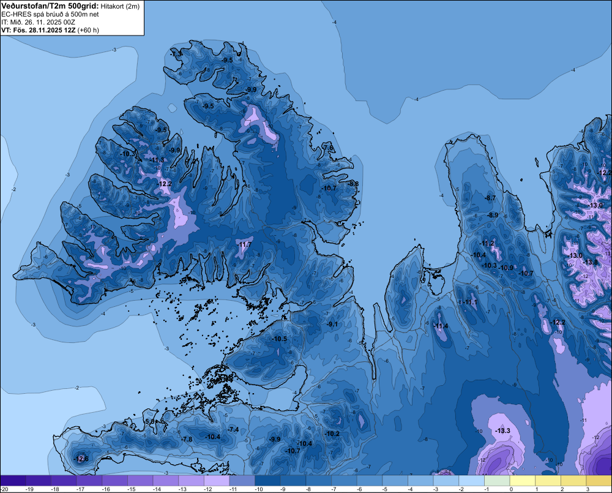Select the legend swatch between -17 and -16
The height and width of the screenshot is (493, 612).
click(x=89, y=481)
